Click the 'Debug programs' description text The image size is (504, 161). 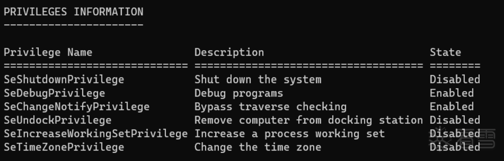point(239,93)
